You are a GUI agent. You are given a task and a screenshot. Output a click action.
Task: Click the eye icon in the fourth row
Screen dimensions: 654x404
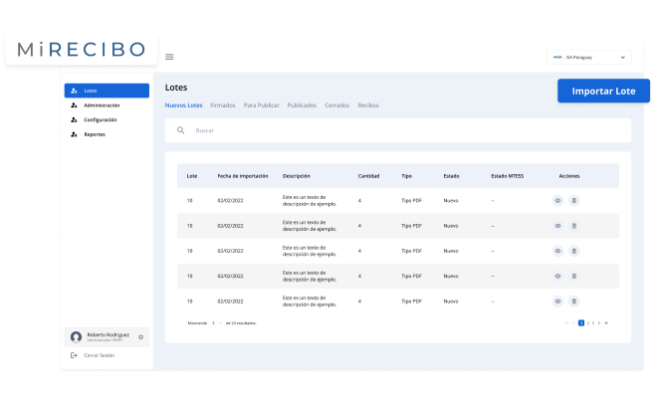(x=557, y=276)
